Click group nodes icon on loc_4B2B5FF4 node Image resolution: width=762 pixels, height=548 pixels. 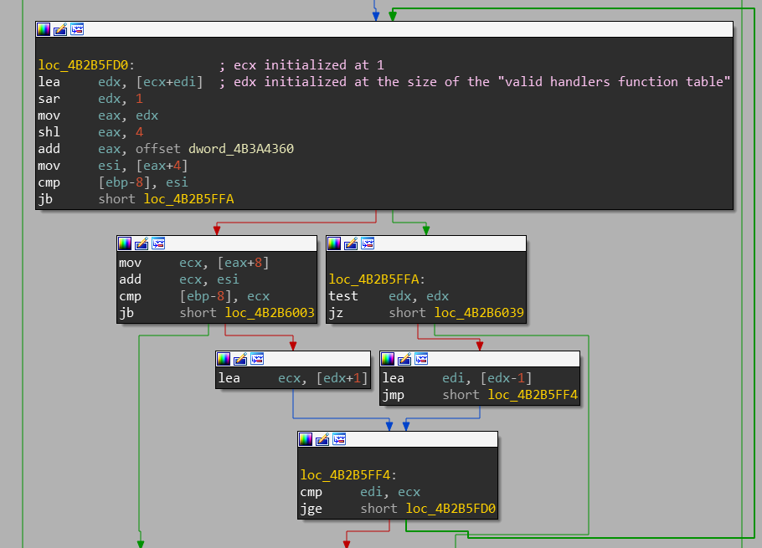(x=339, y=439)
